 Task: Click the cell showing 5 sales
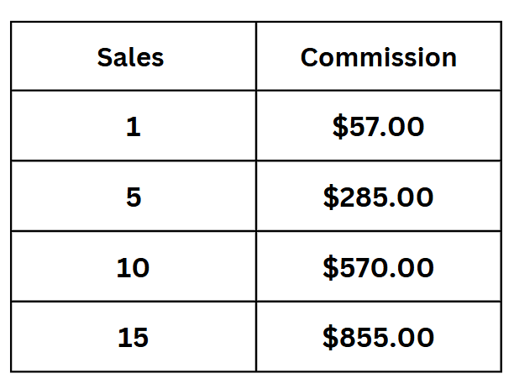pos(133,197)
